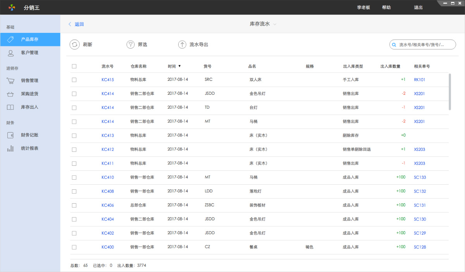Click the 装饰板材 product name cell
Viewport: 465px width, 272px height.
coord(257,205)
